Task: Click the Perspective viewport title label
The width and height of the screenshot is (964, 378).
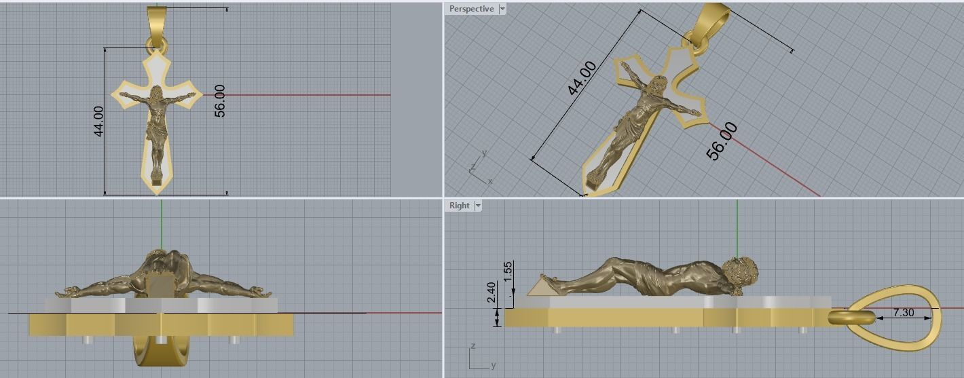Action: pyautogui.click(x=471, y=9)
